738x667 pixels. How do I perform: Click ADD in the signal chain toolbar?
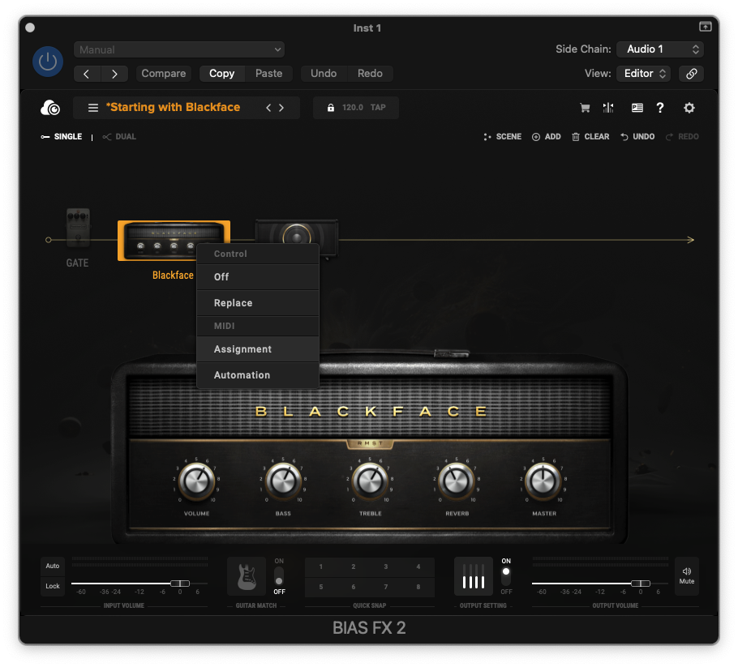(x=547, y=137)
